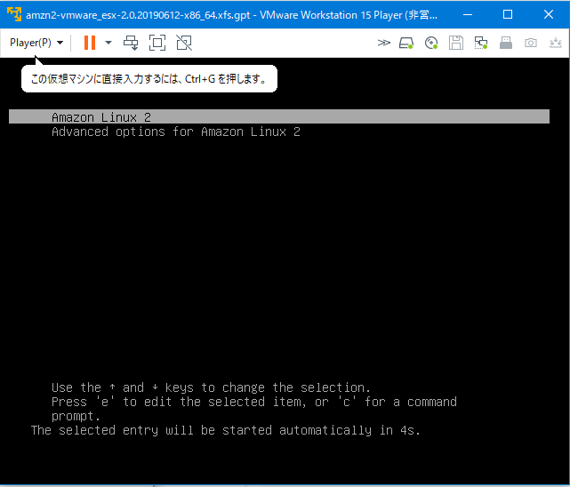Enter full screen mode
Image resolution: width=570 pixels, height=487 pixels.
157,43
